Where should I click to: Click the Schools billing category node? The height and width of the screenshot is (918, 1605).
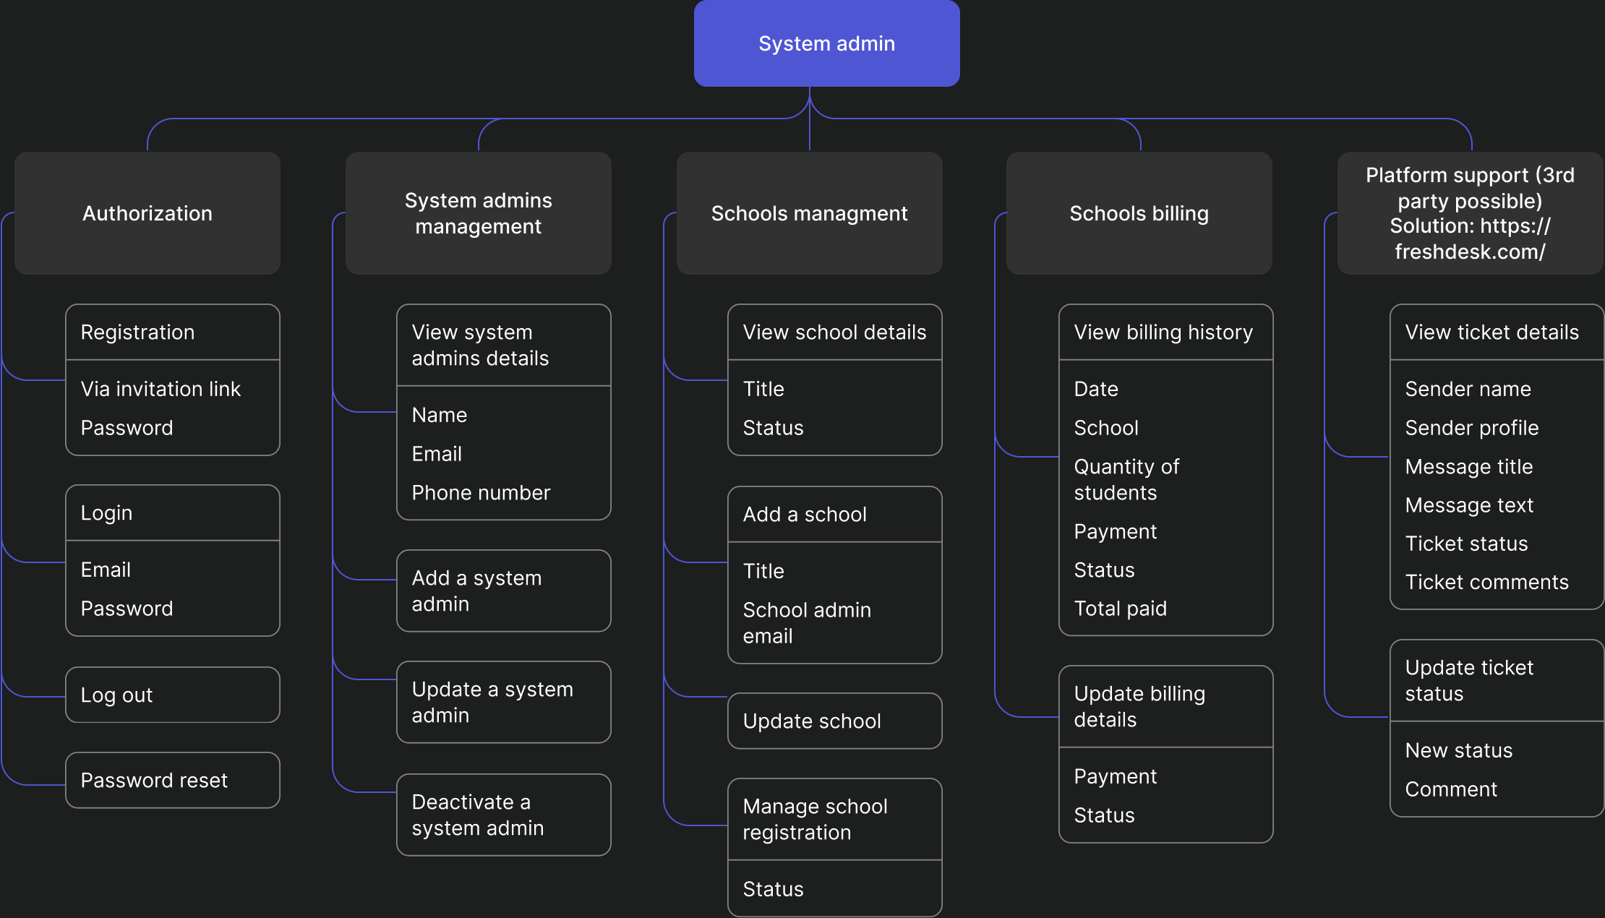(1139, 213)
